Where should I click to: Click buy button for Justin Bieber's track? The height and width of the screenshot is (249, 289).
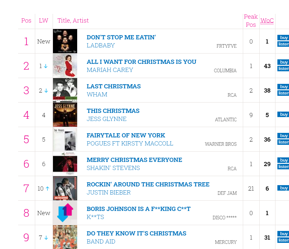[283, 188]
